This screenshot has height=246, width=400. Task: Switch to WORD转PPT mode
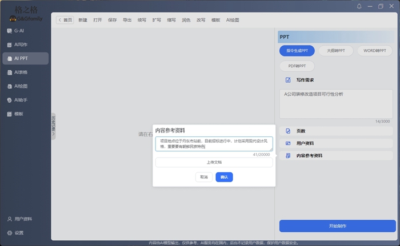374,51
